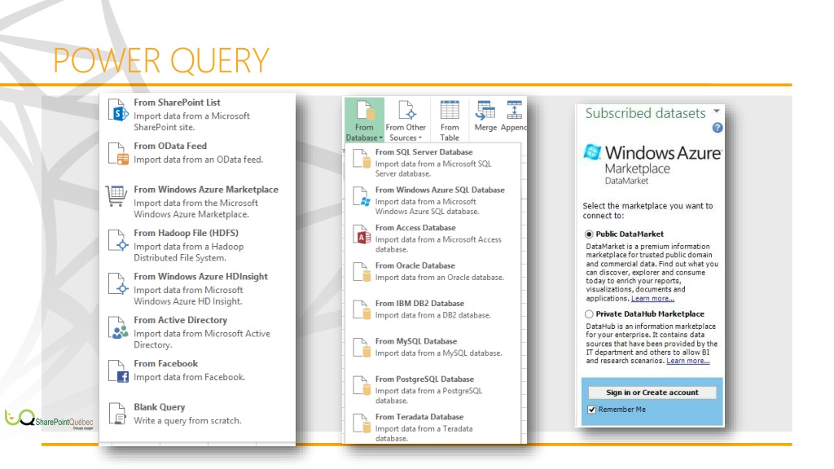
Task: Click the Facebook document icon
Action: [x=118, y=371]
